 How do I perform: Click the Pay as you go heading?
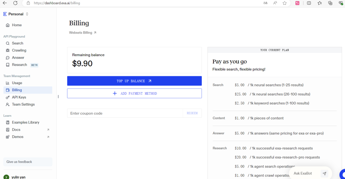pyautogui.click(x=229, y=62)
